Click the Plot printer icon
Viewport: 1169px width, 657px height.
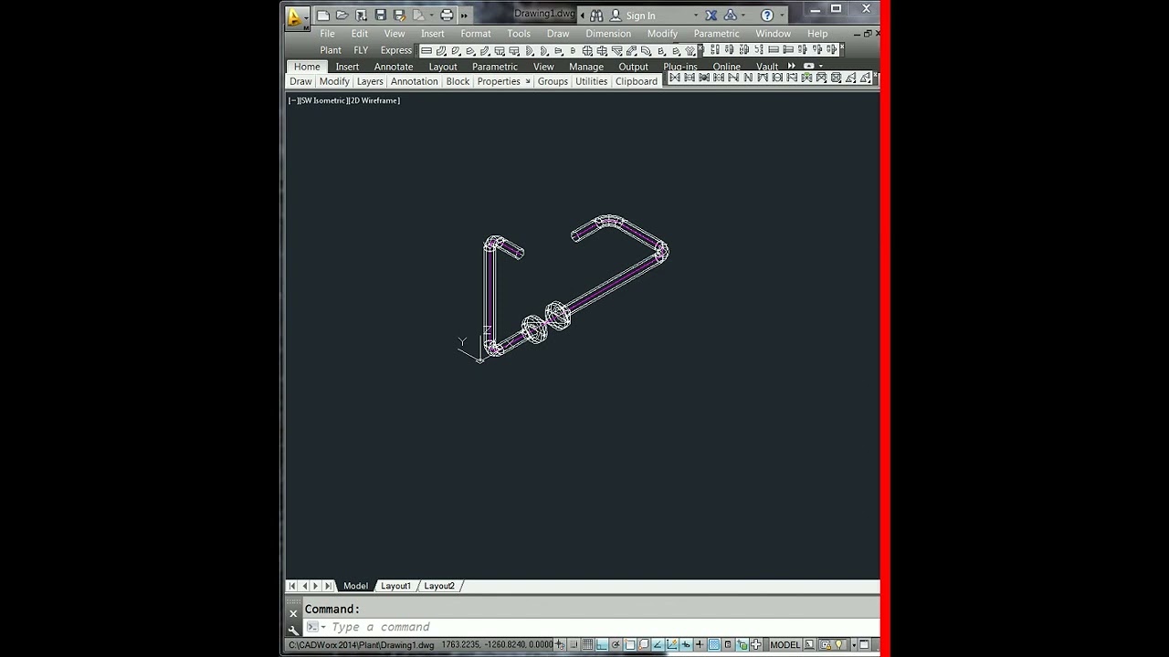point(447,16)
